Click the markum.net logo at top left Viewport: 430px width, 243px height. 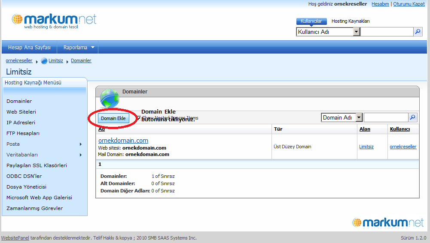click(54, 21)
